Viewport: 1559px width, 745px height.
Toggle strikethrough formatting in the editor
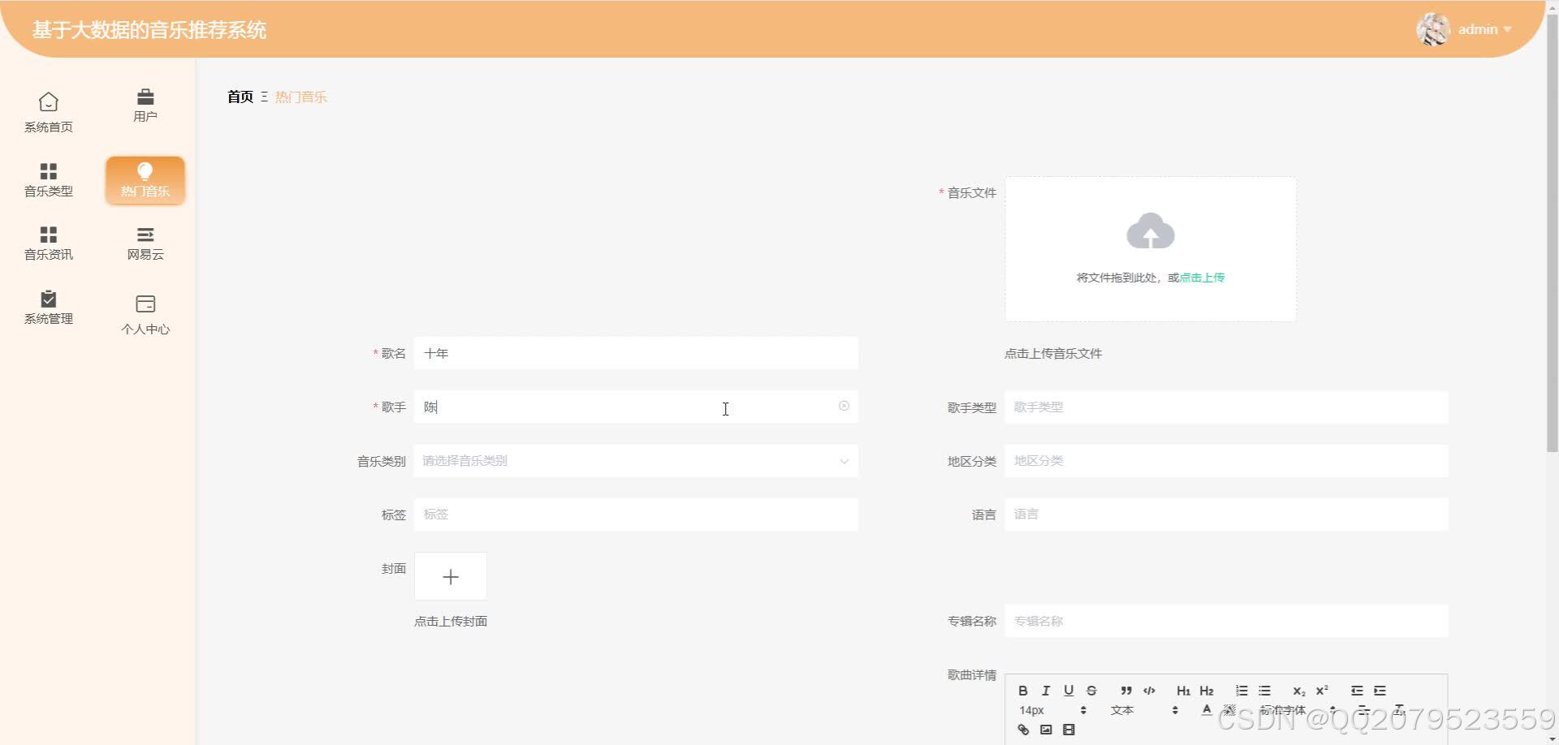coord(1091,690)
